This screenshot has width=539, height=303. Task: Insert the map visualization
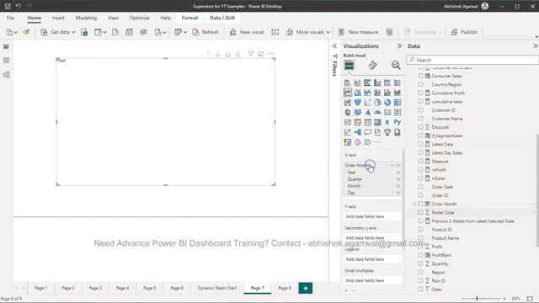348,112
